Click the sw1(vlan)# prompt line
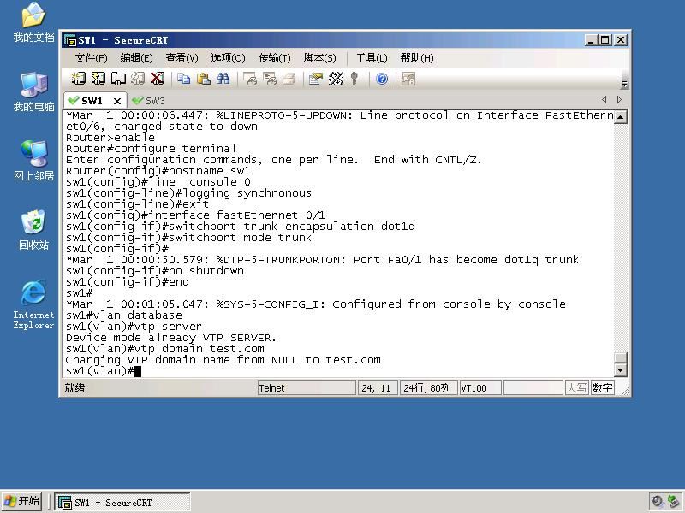Screen dimensions: 685x513 (x=103, y=371)
